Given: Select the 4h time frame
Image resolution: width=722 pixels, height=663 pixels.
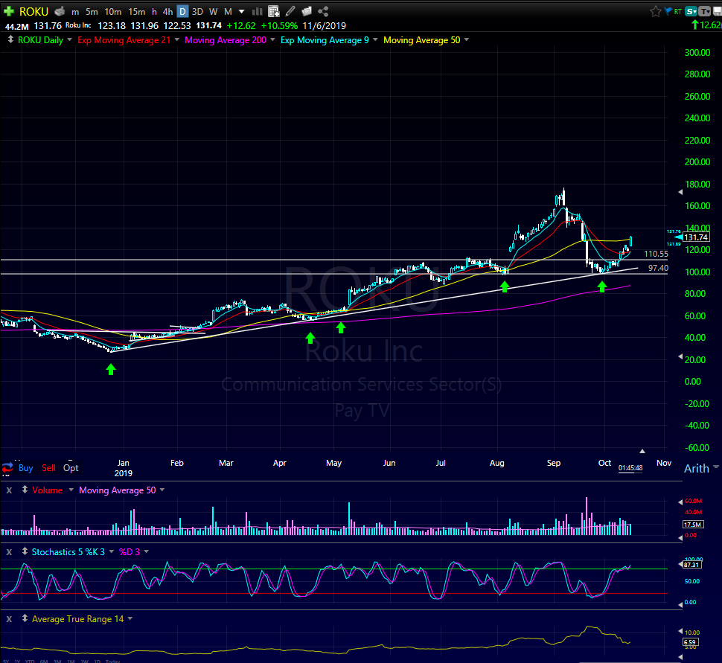Looking at the screenshot, I should point(167,12).
